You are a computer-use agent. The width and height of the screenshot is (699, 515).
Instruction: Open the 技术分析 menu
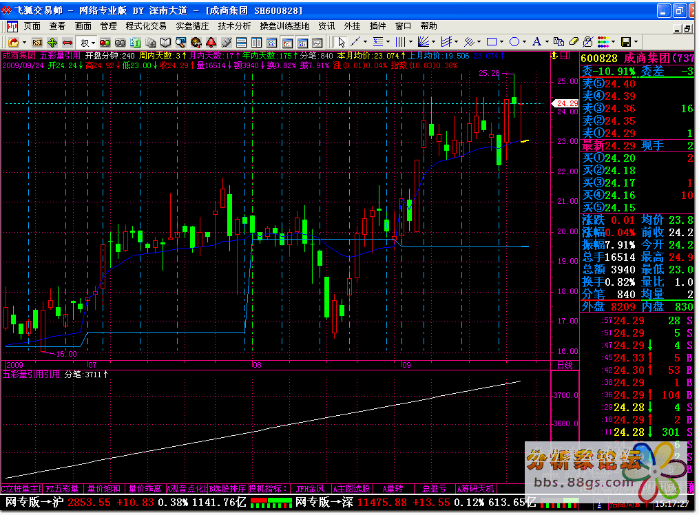point(234,26)
